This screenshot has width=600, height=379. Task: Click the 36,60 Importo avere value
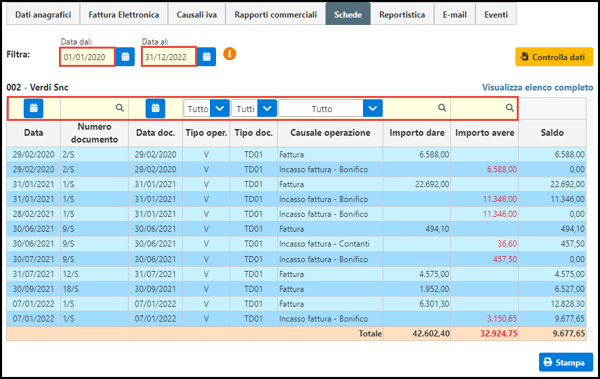click(x=507, y=244)
